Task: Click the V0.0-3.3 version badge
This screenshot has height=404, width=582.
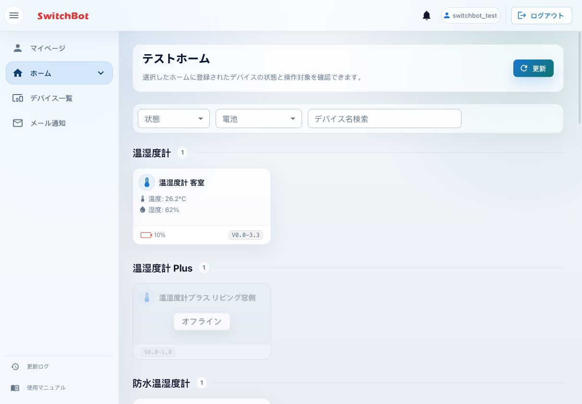Action: point(245,235)
